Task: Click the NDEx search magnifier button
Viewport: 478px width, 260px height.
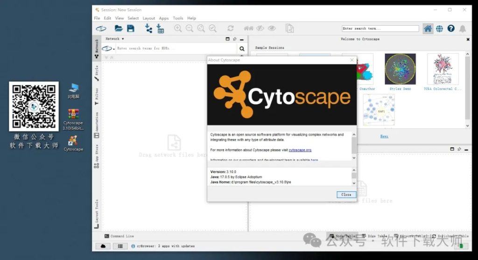Action: pyautogui.click(x=242, y=49)
